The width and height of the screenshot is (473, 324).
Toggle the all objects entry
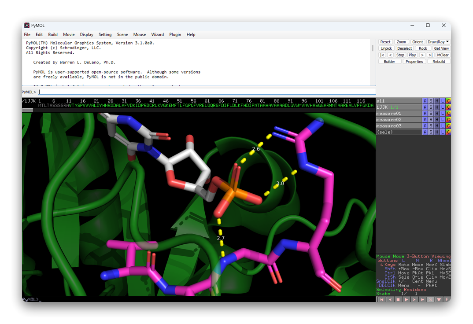pos(399,101)
